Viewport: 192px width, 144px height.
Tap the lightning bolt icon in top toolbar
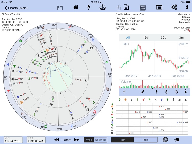pyautogui.click(x=89, y=7)
